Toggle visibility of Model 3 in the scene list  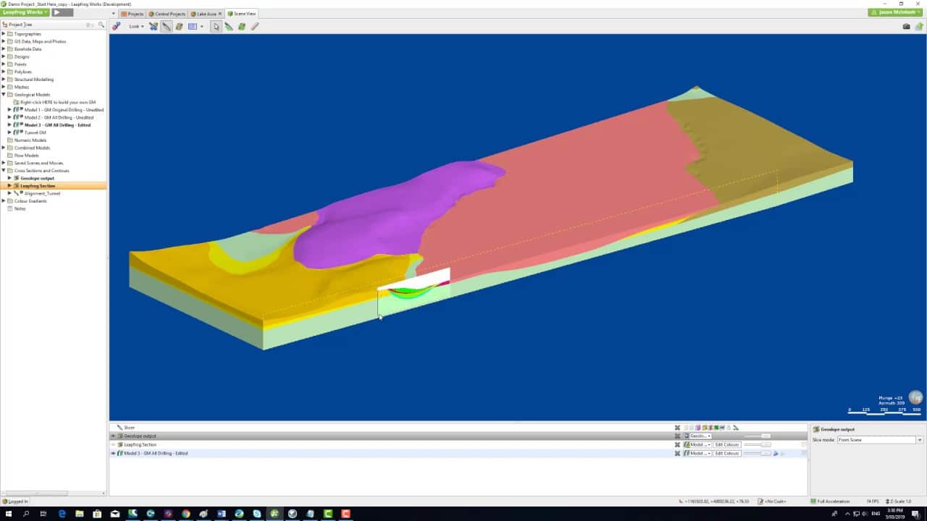pos(114,453)
